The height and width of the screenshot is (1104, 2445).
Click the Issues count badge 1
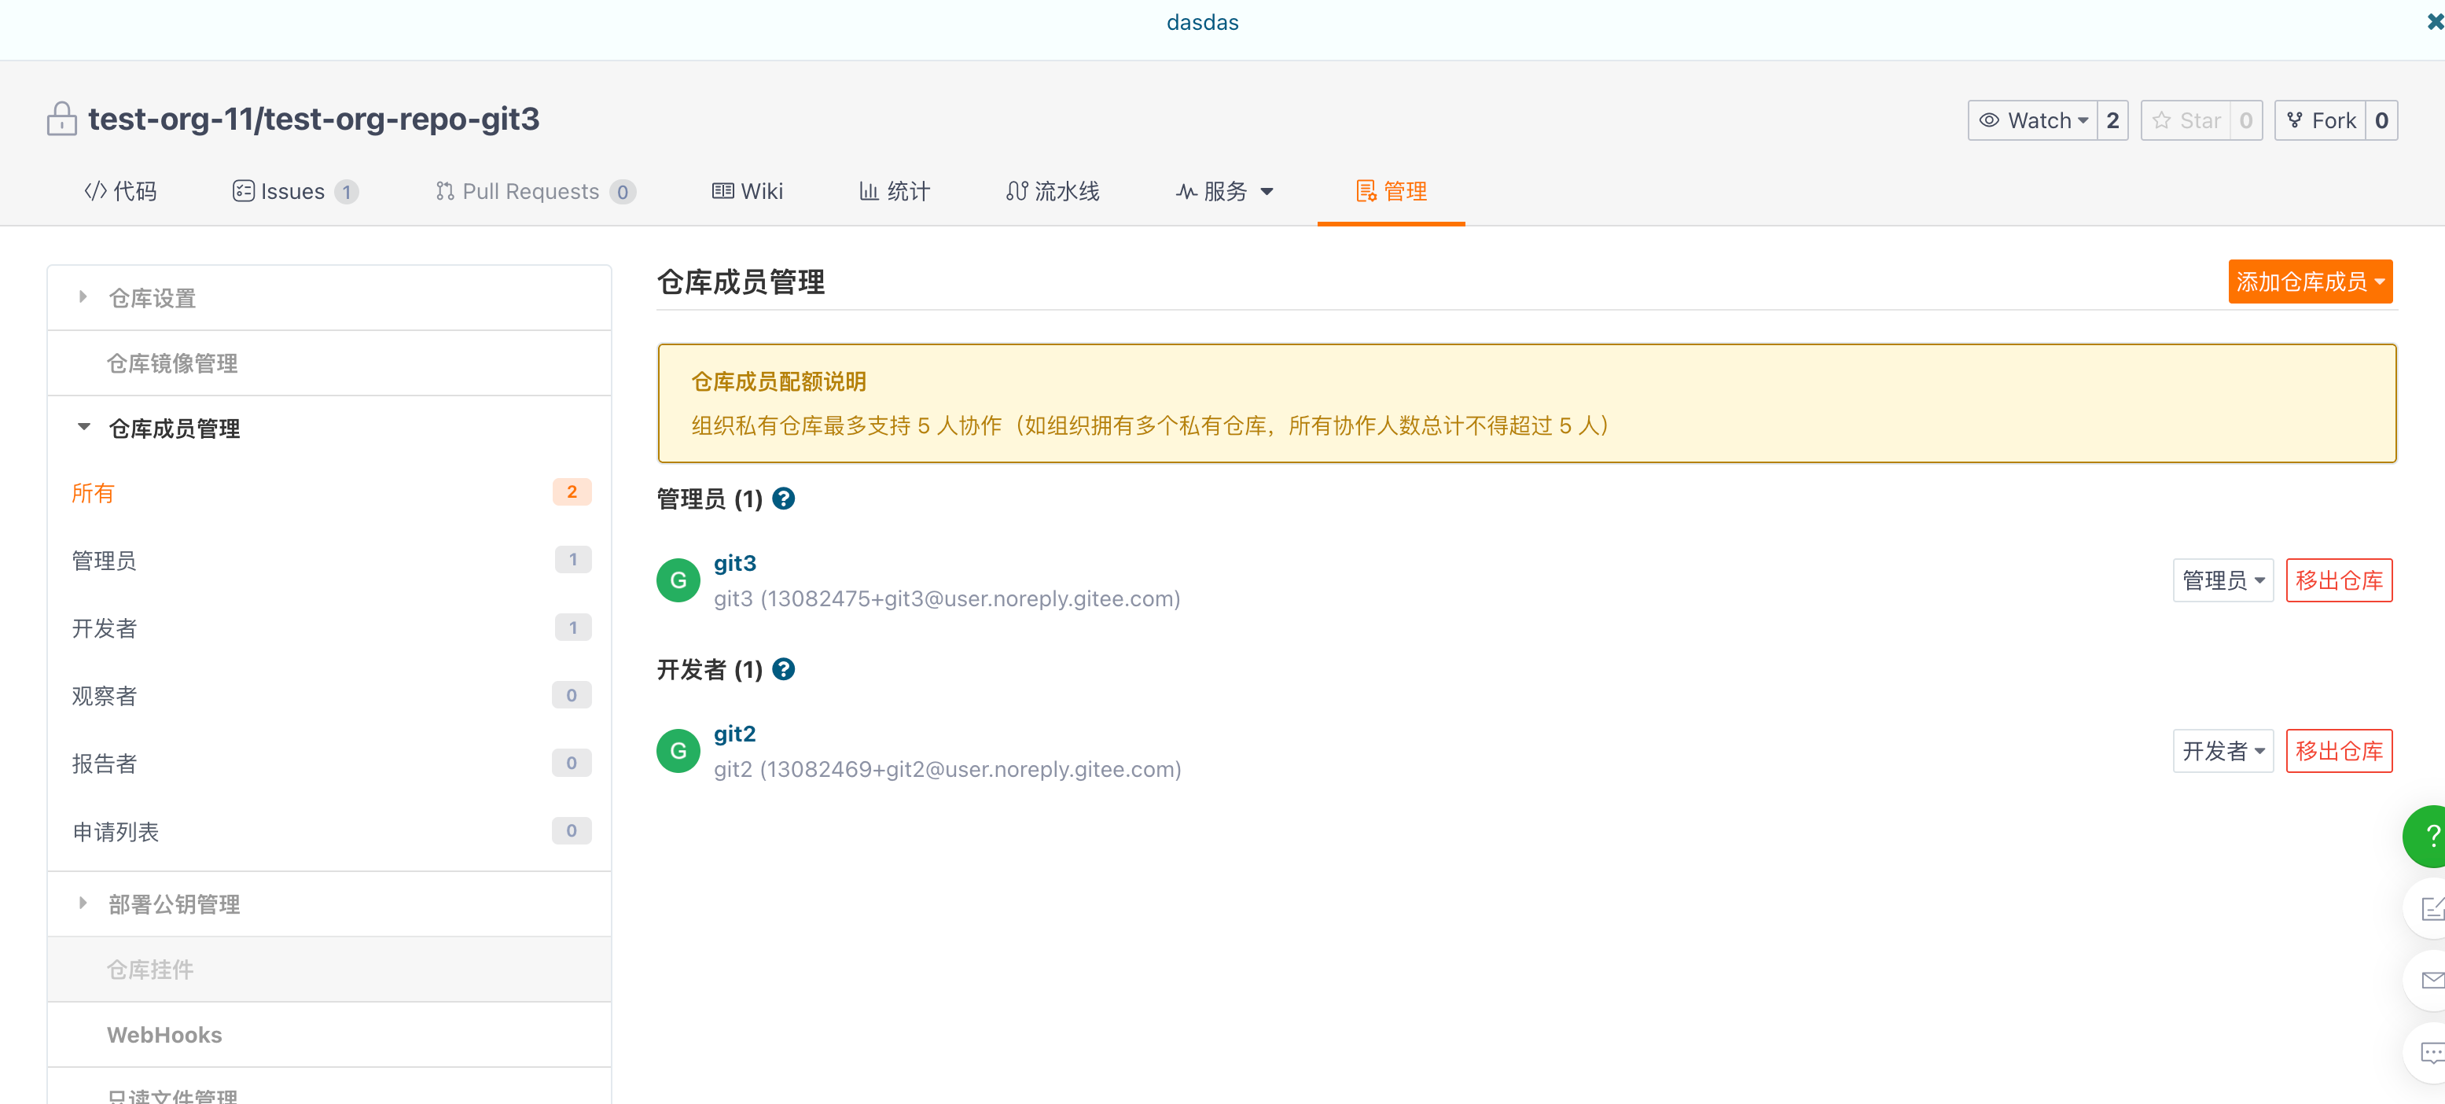pos(347,192)
